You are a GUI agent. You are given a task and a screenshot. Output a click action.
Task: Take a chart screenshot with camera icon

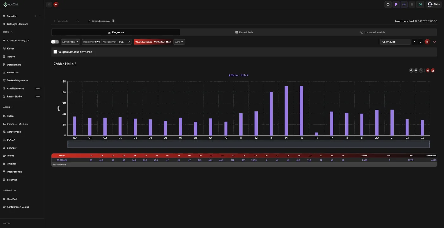pos(428,70)
